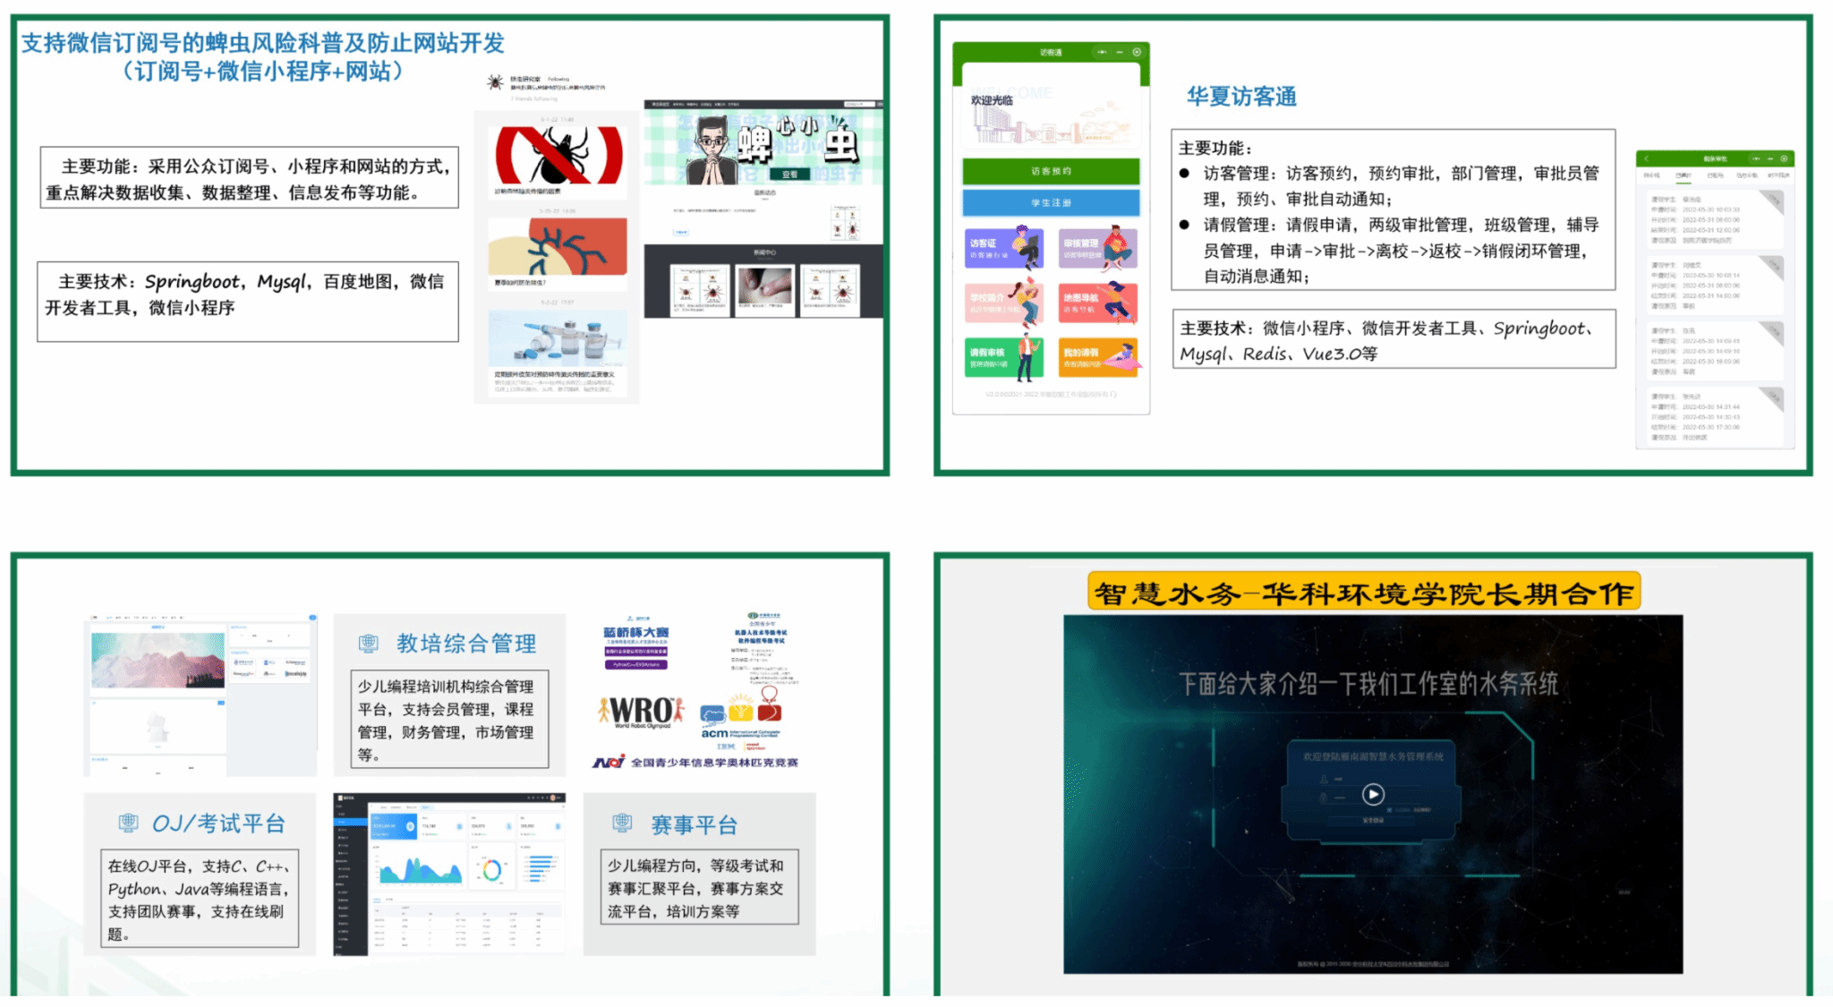Viewport: 1833px width, 1007px height.
Task: Click back arrow in leave approval screen
Action: (x=1646, y=158)
